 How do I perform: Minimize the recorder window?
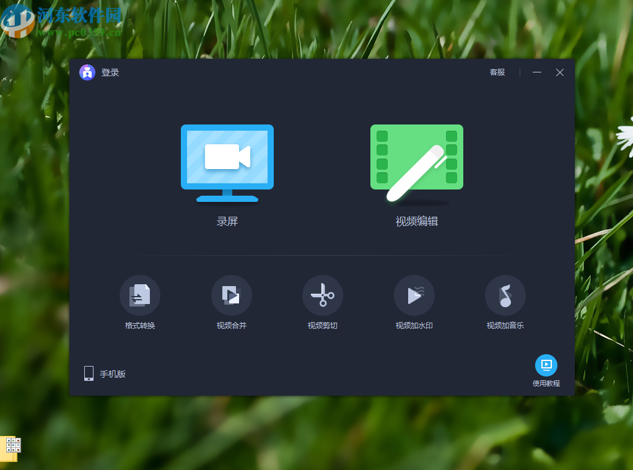[x=537, y=72]
